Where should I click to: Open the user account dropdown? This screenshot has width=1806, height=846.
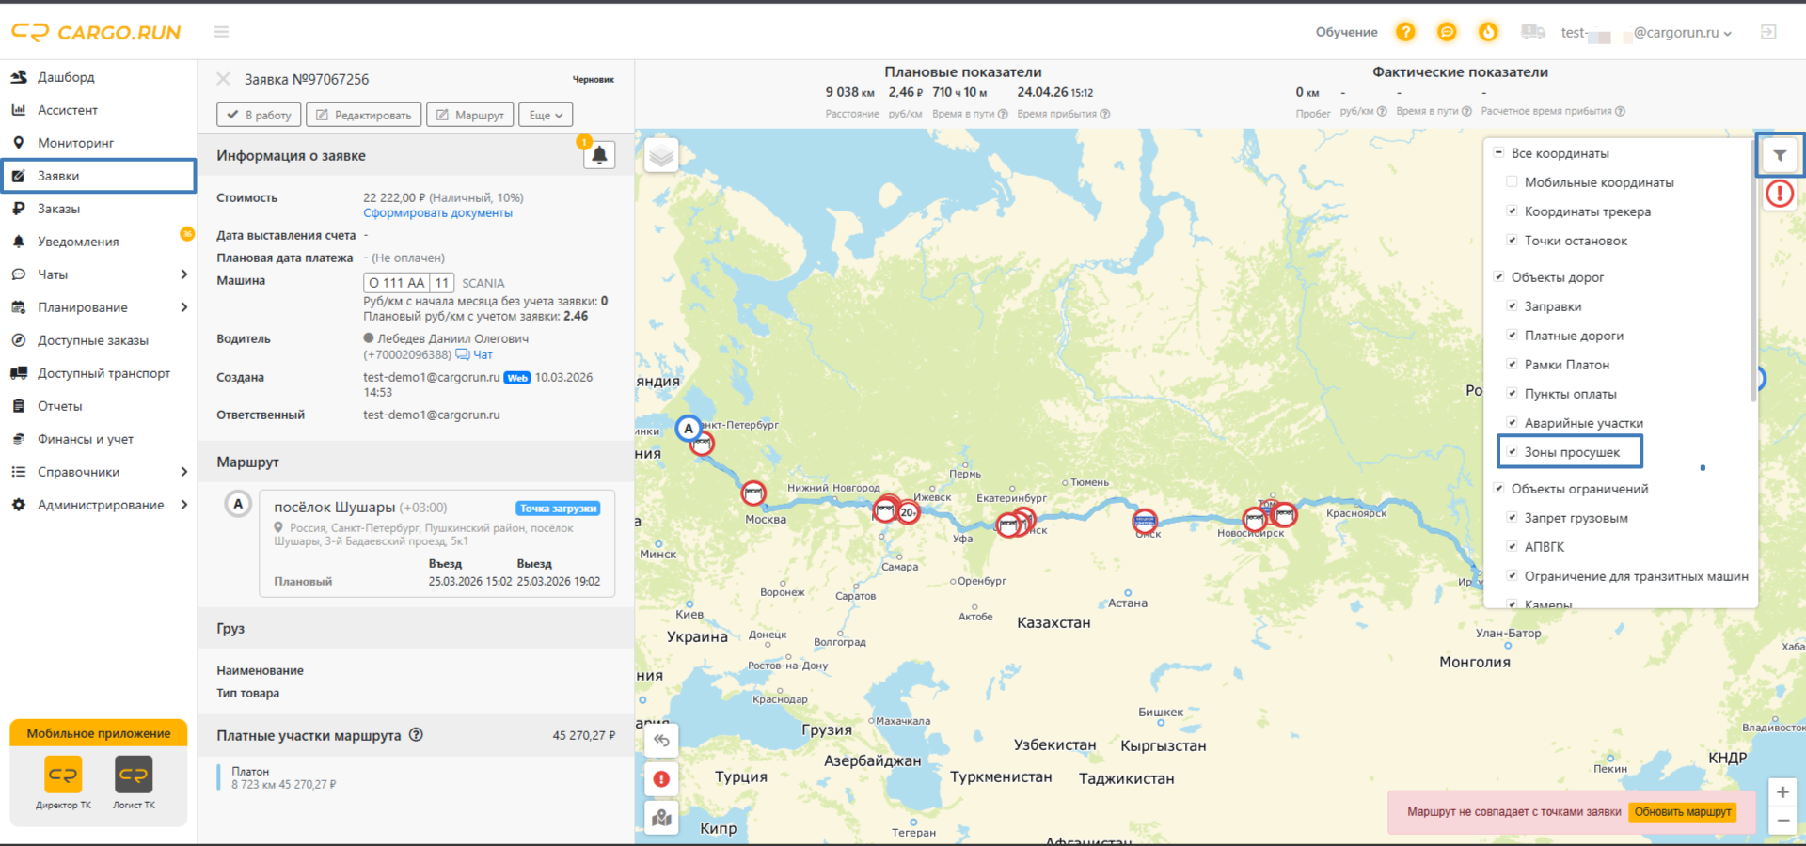pyautogui.click(x=1646, y=33)
